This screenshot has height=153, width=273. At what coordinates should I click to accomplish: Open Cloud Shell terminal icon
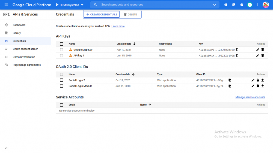point(234,5)
